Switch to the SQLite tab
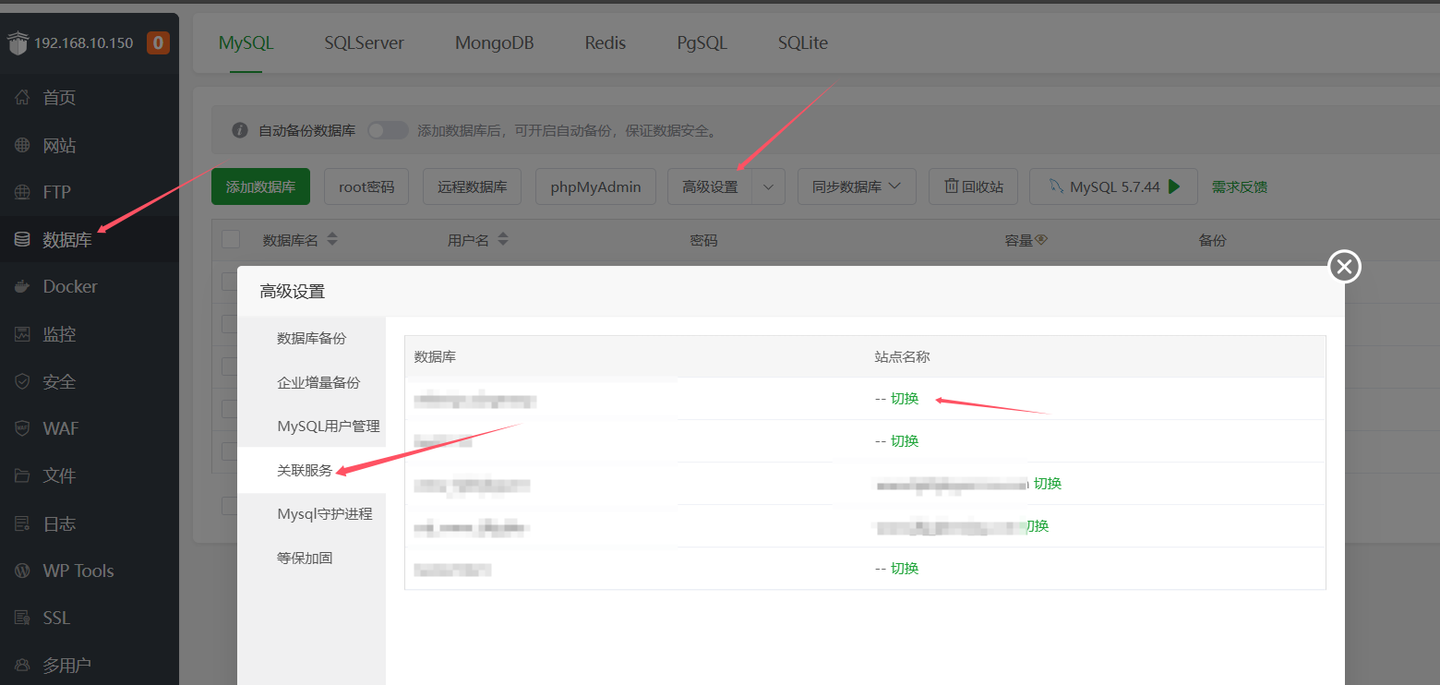The image size is (1440, 685). tap(803, 42)
